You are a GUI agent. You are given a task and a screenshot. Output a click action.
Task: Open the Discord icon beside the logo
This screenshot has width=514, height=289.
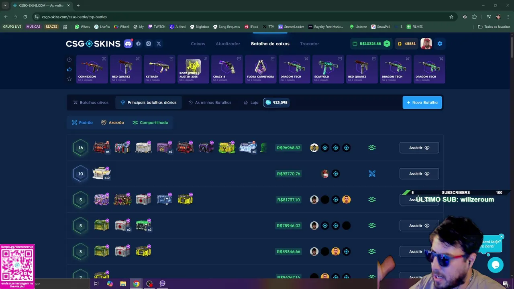pos(128,43)
